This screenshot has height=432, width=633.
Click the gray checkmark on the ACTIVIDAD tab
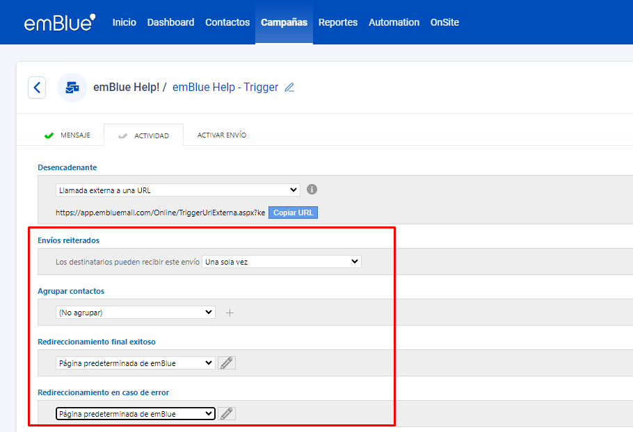point(122,136)
